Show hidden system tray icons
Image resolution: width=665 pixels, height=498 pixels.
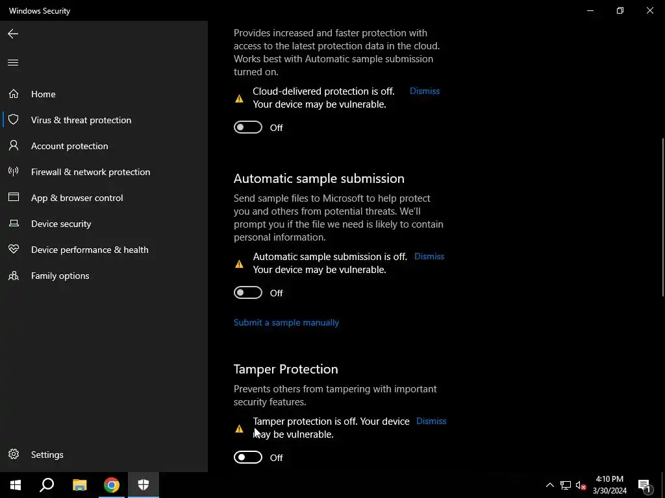[549, 485]
